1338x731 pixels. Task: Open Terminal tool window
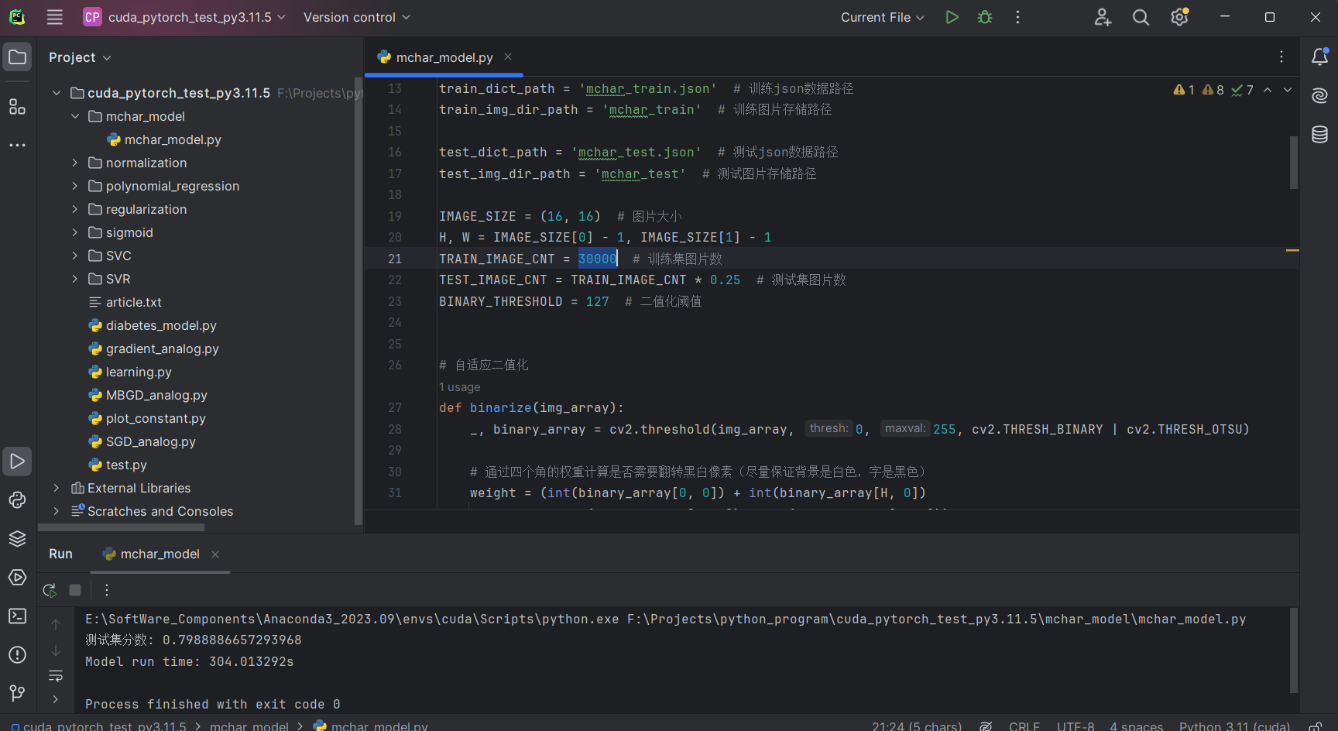tap(17, 616)
